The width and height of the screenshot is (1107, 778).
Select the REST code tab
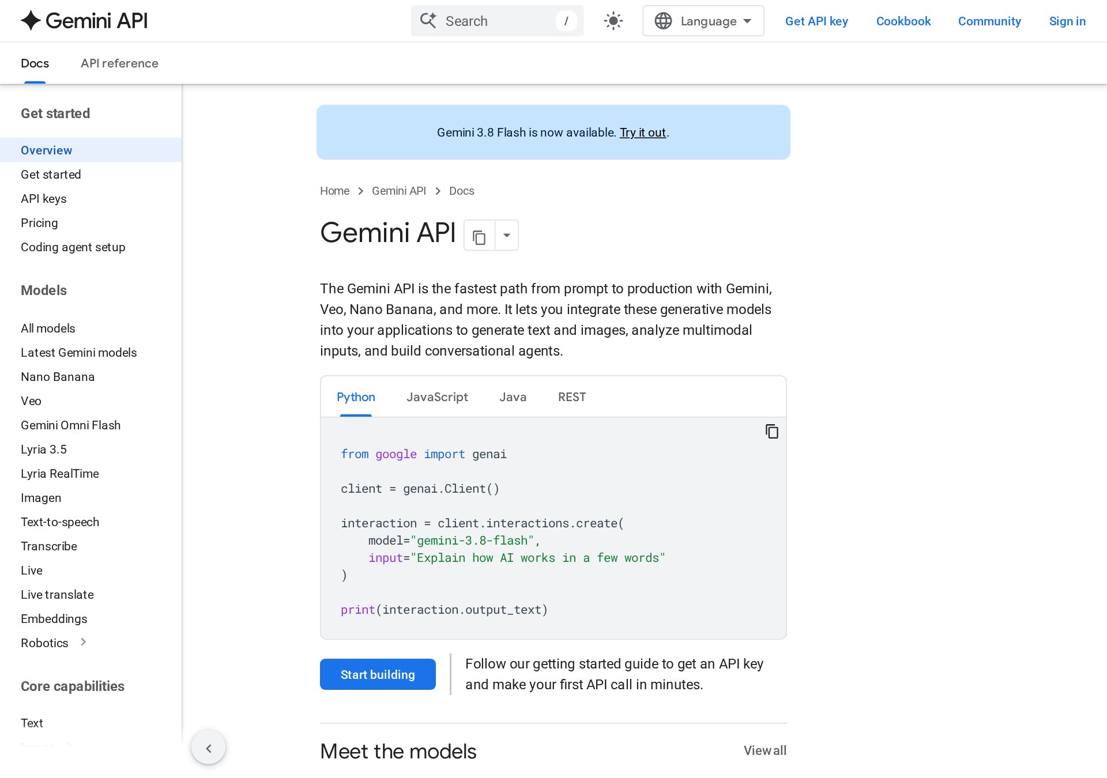(572, 397)
